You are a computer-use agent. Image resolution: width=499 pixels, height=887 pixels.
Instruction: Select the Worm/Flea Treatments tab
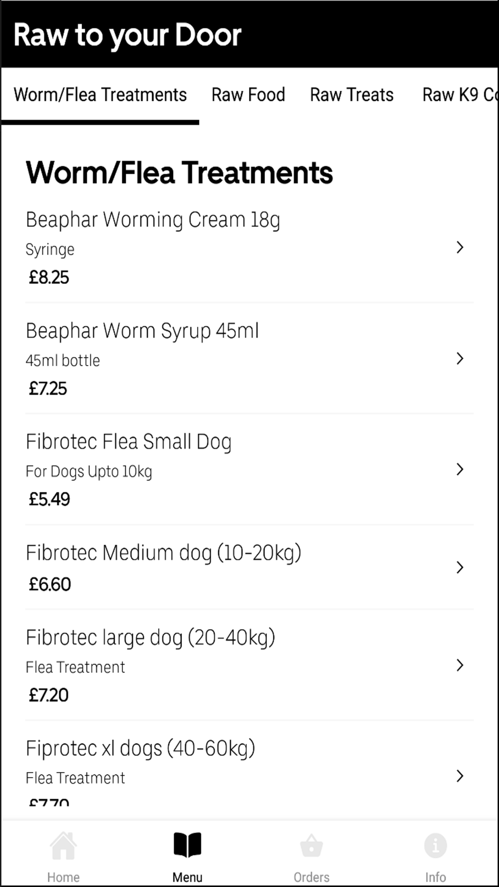pyautogui.click(x=100, y=95)
